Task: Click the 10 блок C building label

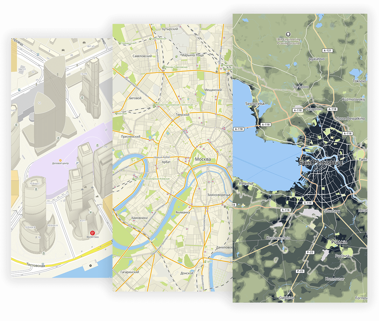Action: [x=35, y=184]
